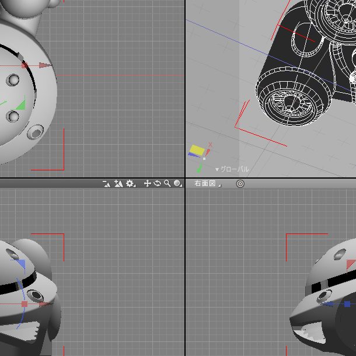Click the lighting settings icon

(118, 183)
